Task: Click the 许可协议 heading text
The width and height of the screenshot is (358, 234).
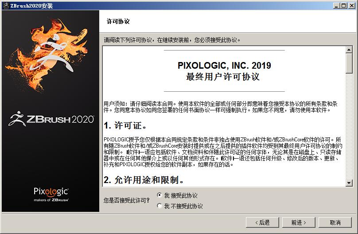Action: click(118, 21)
